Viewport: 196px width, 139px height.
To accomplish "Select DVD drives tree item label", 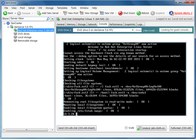I will [24, 34].
